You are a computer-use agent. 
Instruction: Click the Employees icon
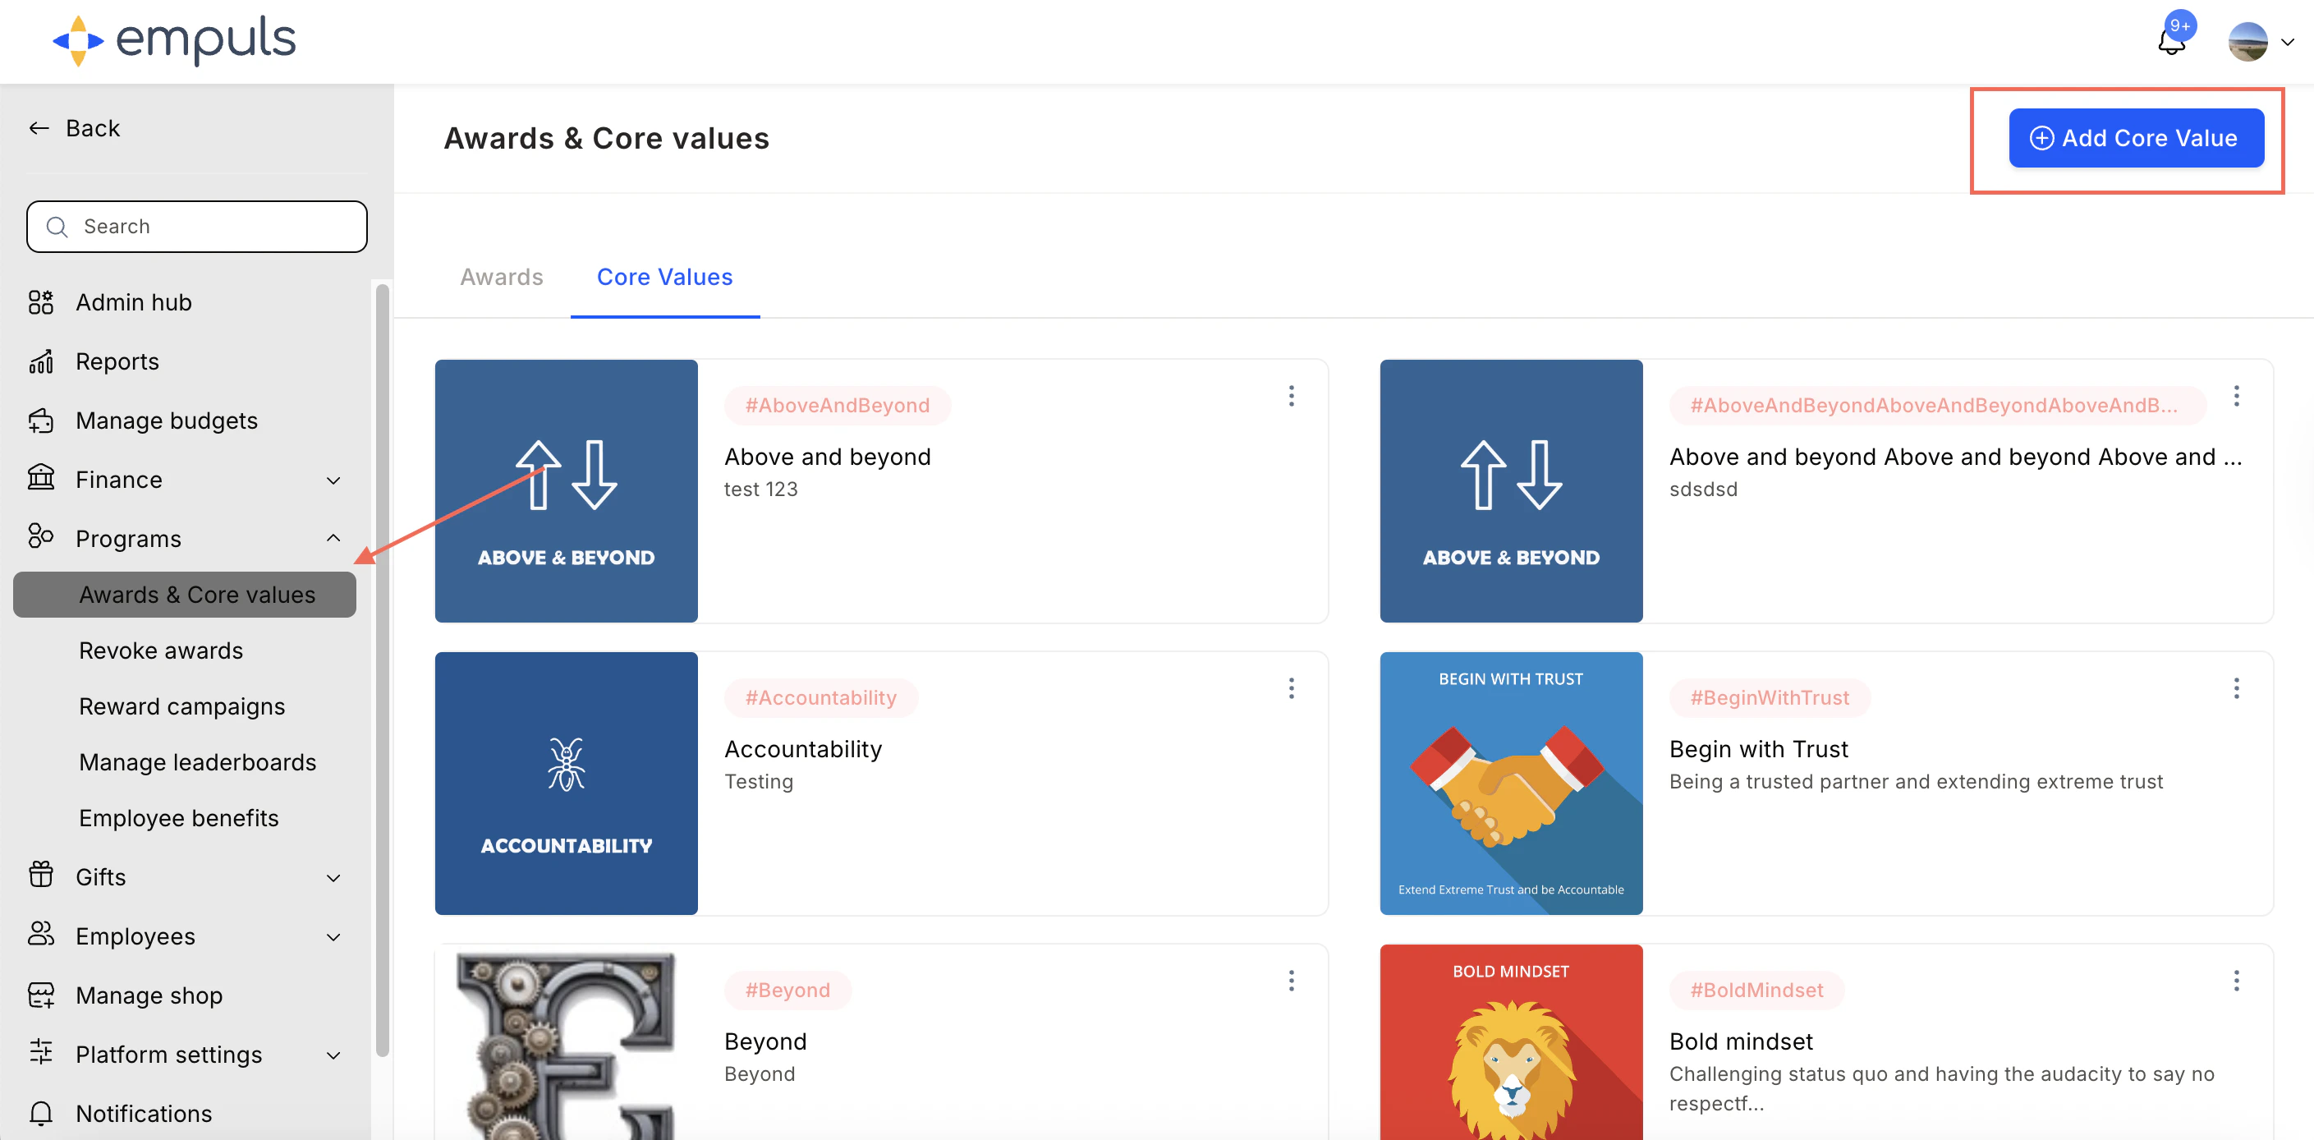[x=40, y=935]
